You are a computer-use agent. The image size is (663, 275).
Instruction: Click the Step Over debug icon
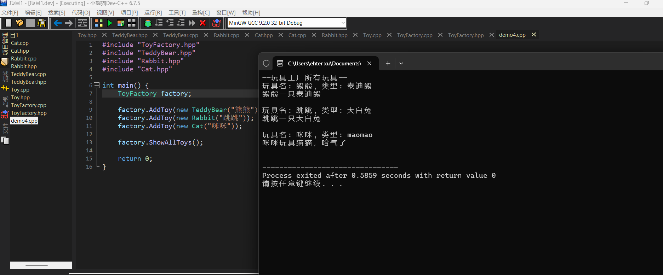[159, 23]
